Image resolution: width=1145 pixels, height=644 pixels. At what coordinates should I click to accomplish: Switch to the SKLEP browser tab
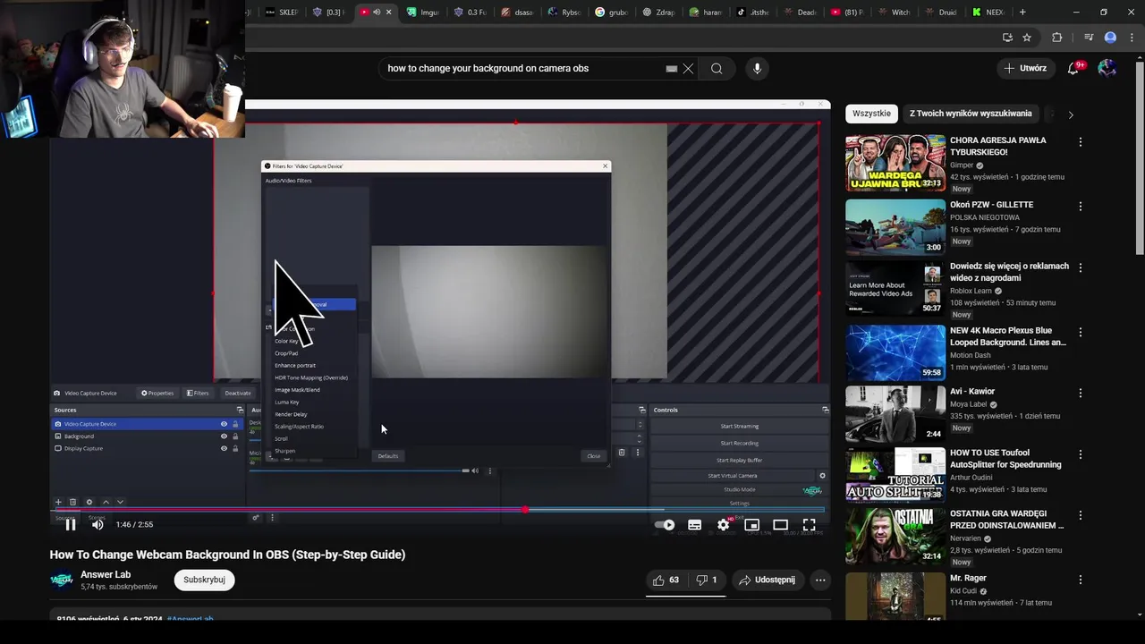tap(281, 13)
